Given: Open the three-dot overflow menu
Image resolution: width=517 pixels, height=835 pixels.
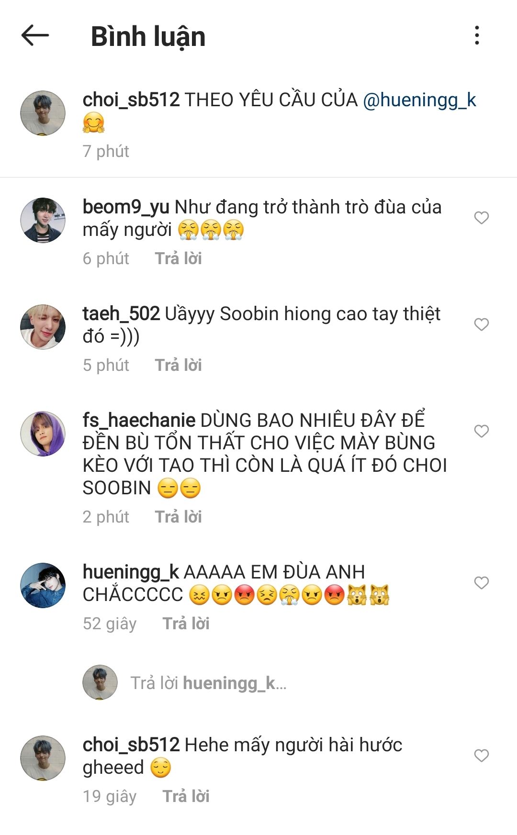Looking at the screenshot, I should pos(477,35).
